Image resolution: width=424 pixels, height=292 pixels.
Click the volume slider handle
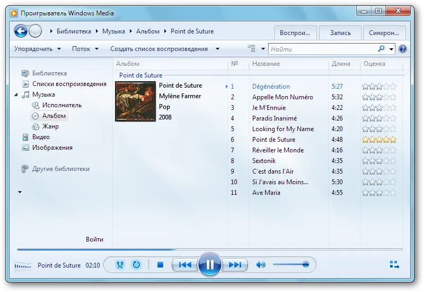point(306,264)
